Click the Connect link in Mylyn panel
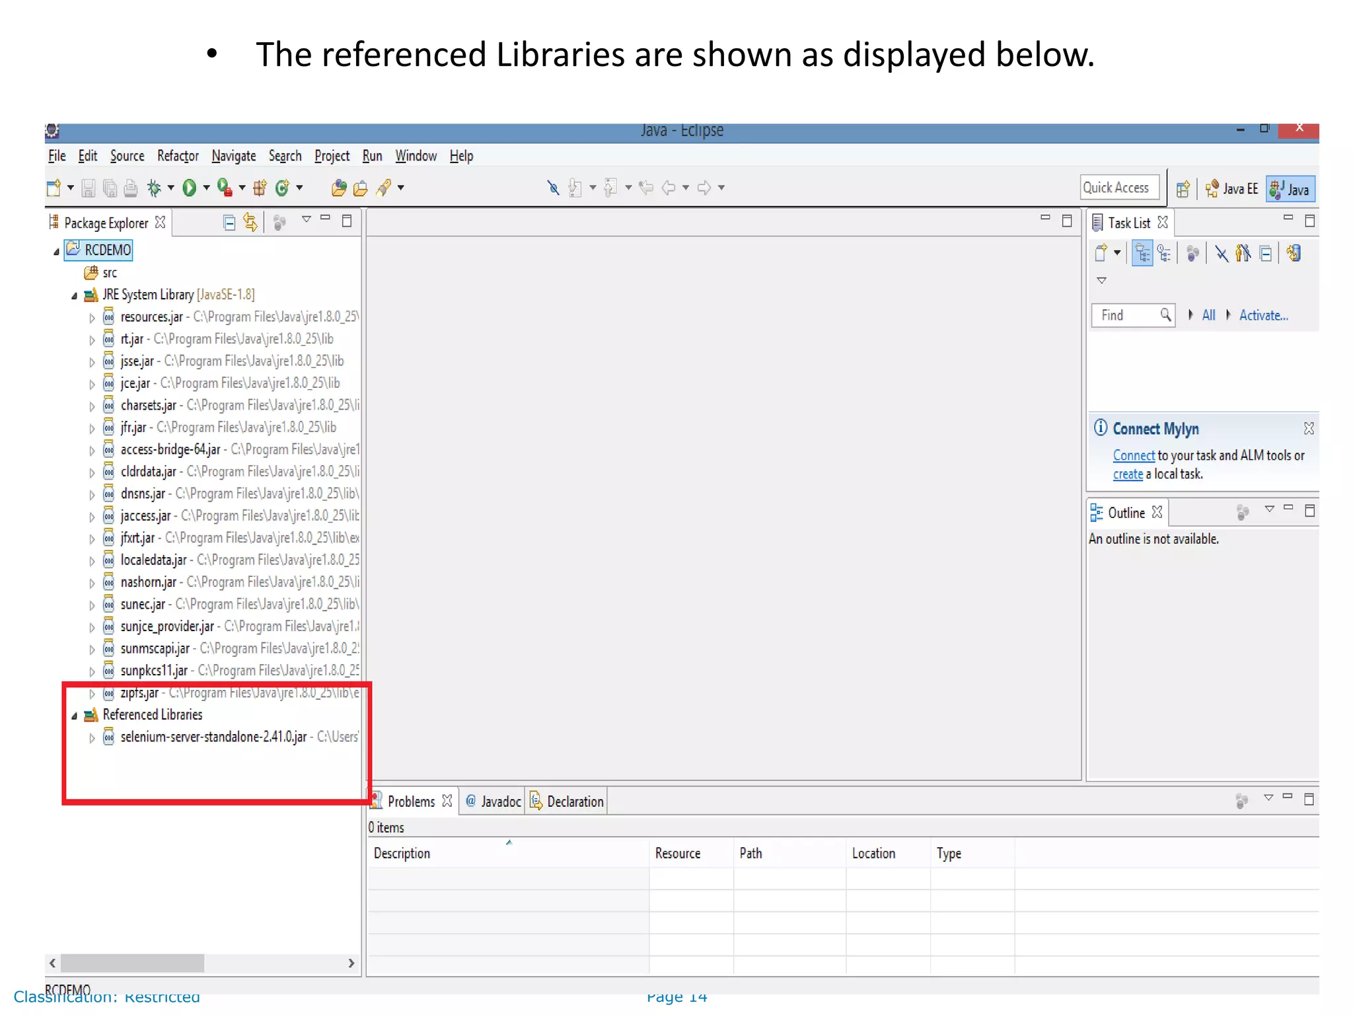 1134,456
